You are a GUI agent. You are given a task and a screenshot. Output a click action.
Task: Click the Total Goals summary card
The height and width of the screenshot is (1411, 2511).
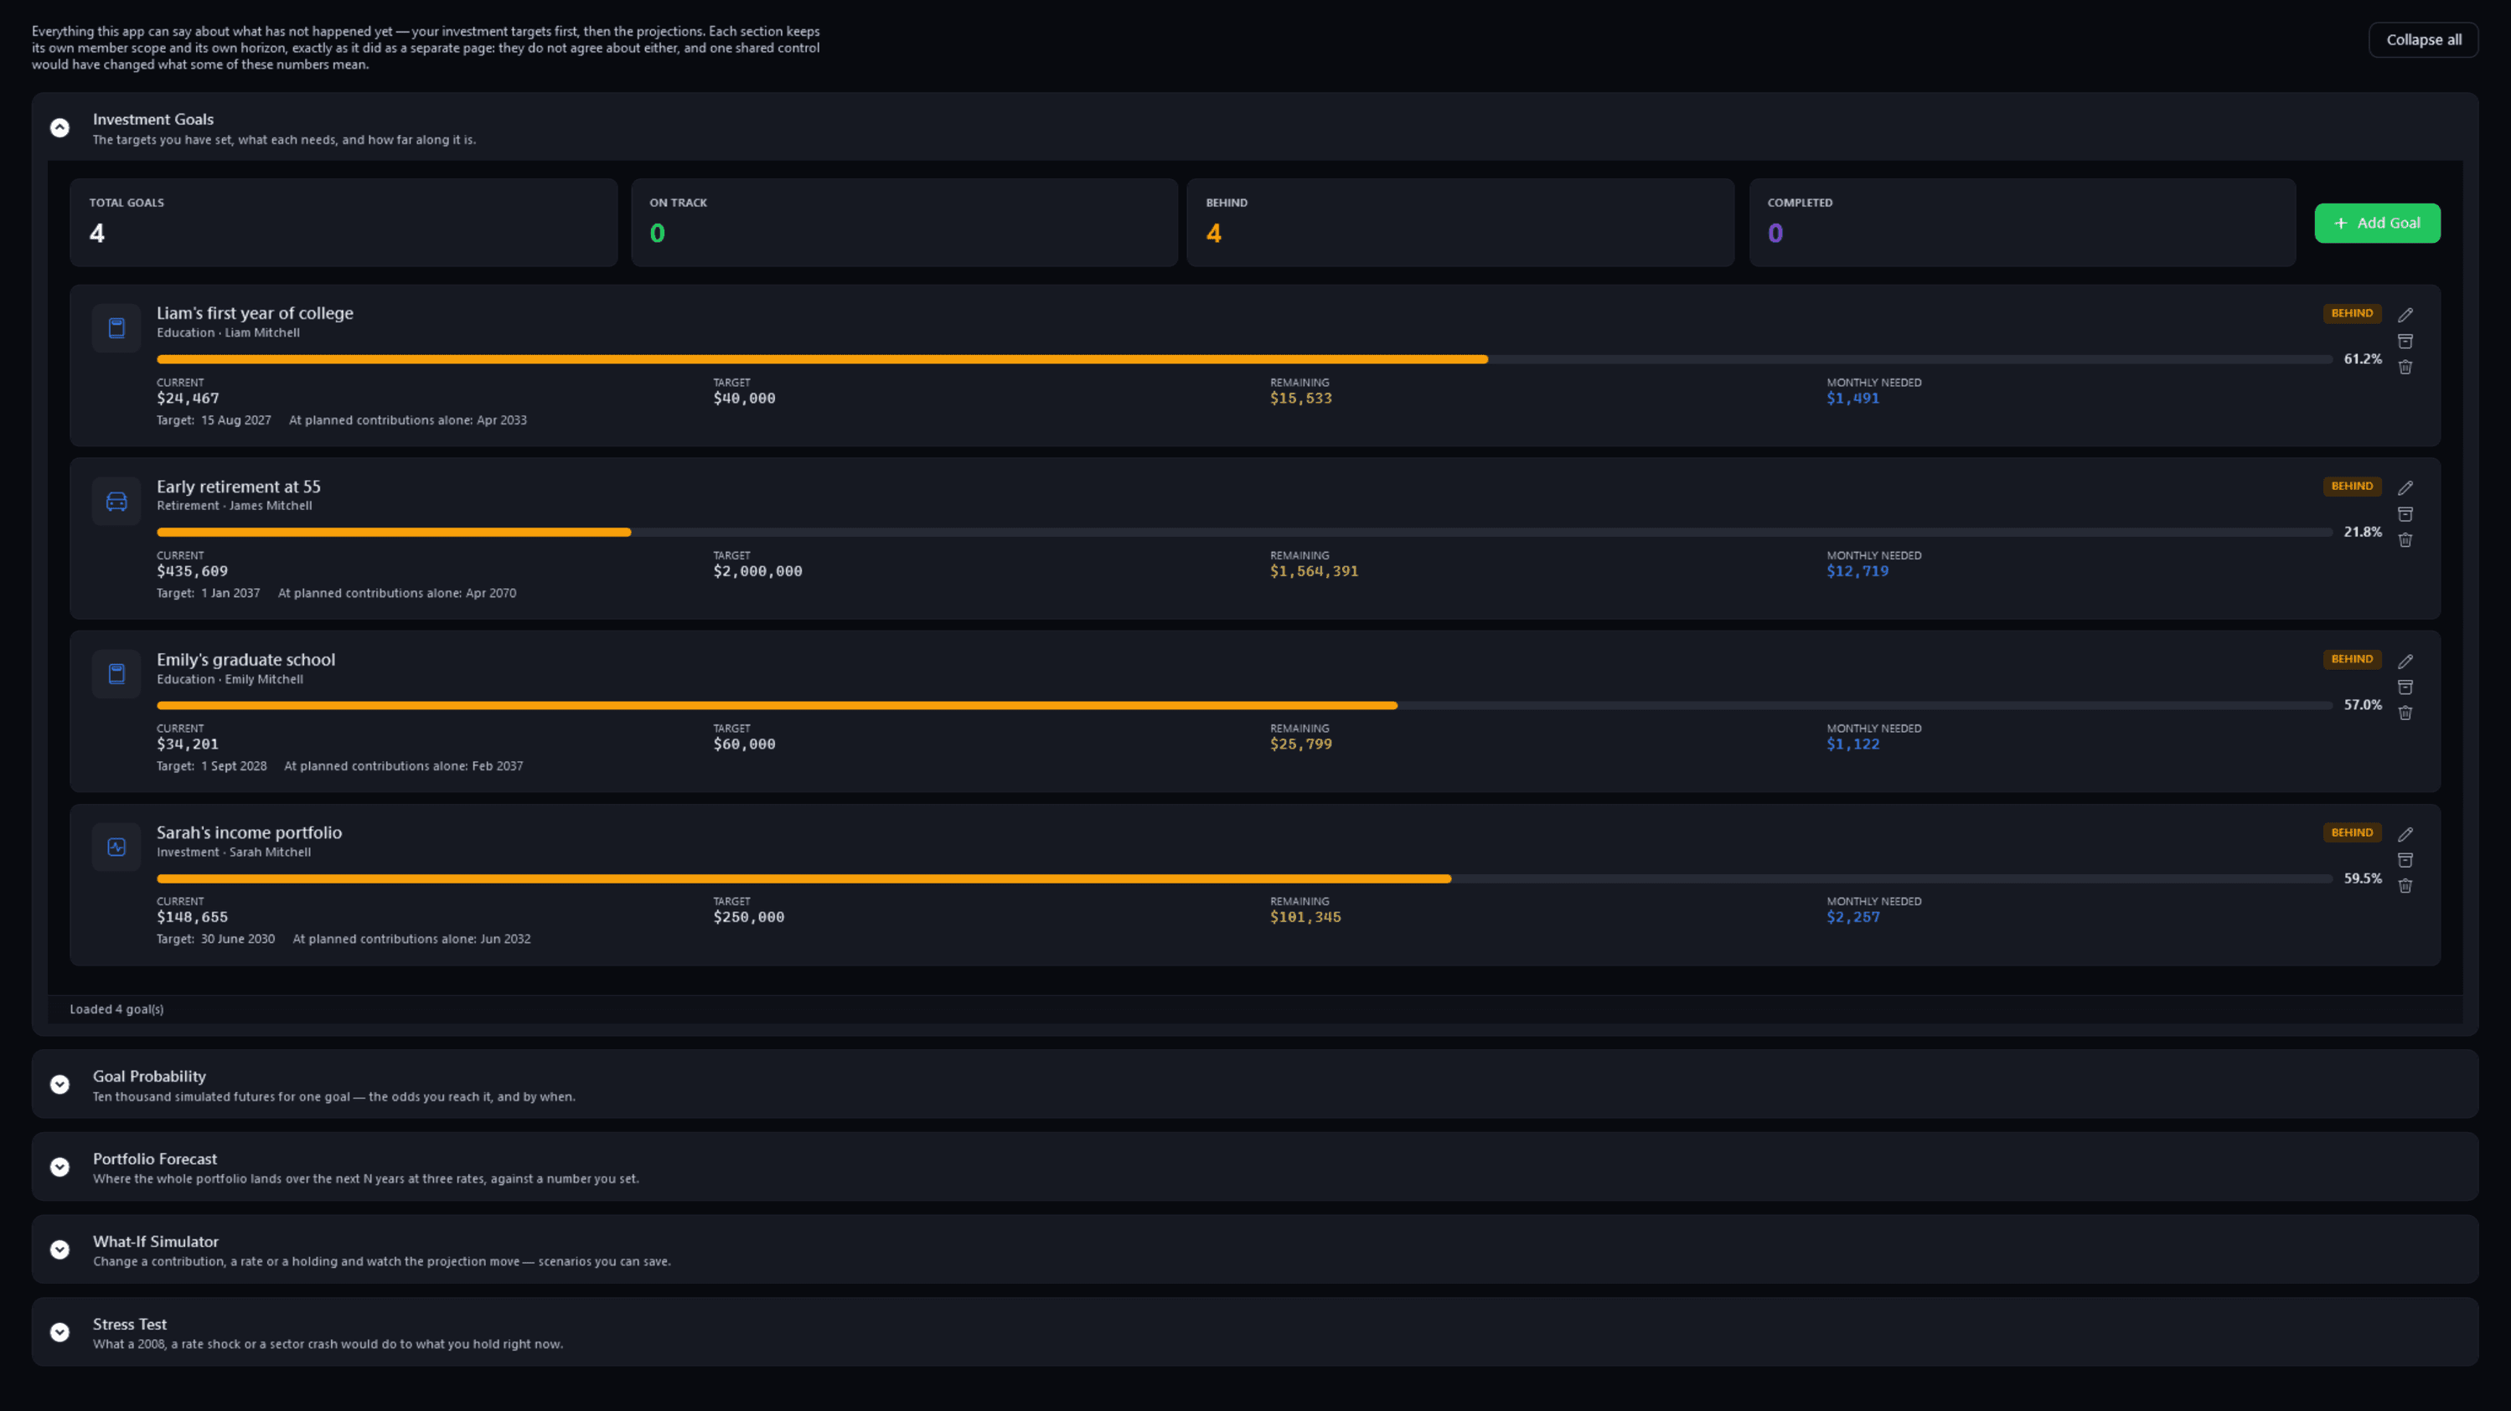(344, 222)
